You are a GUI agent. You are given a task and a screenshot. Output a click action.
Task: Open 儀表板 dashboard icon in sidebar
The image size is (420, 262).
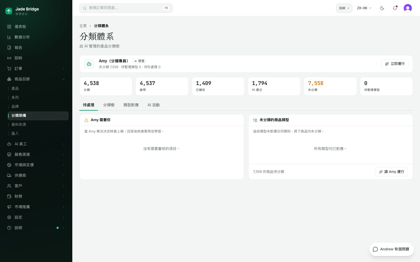click(x=9, y=26)
